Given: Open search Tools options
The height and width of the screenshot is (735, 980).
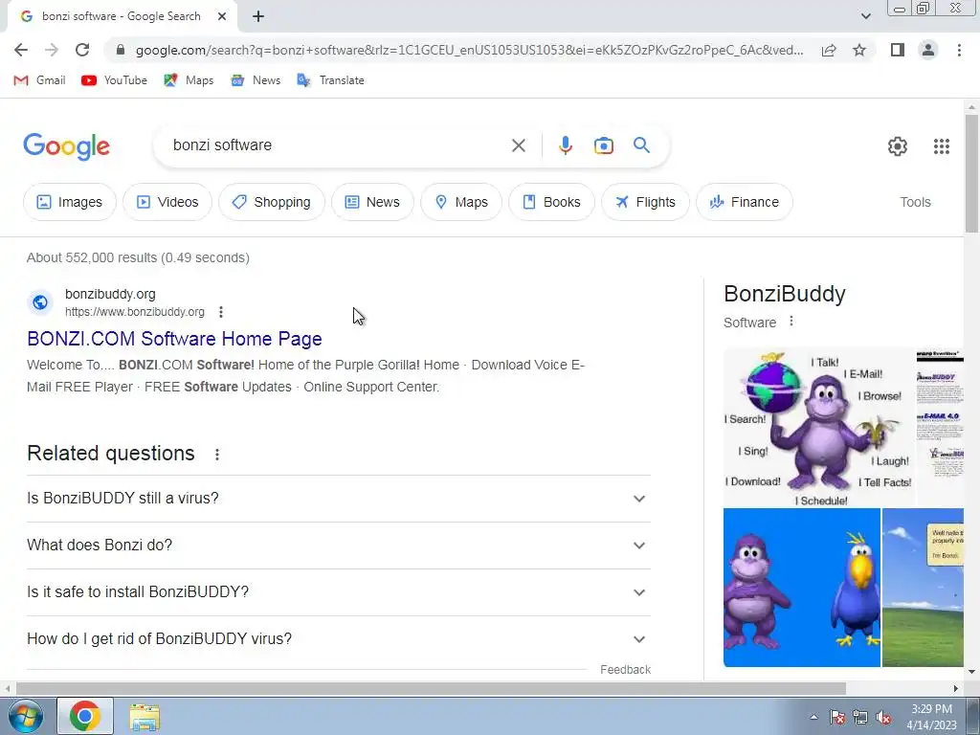Looking at the screenshot, I should 915,202.
